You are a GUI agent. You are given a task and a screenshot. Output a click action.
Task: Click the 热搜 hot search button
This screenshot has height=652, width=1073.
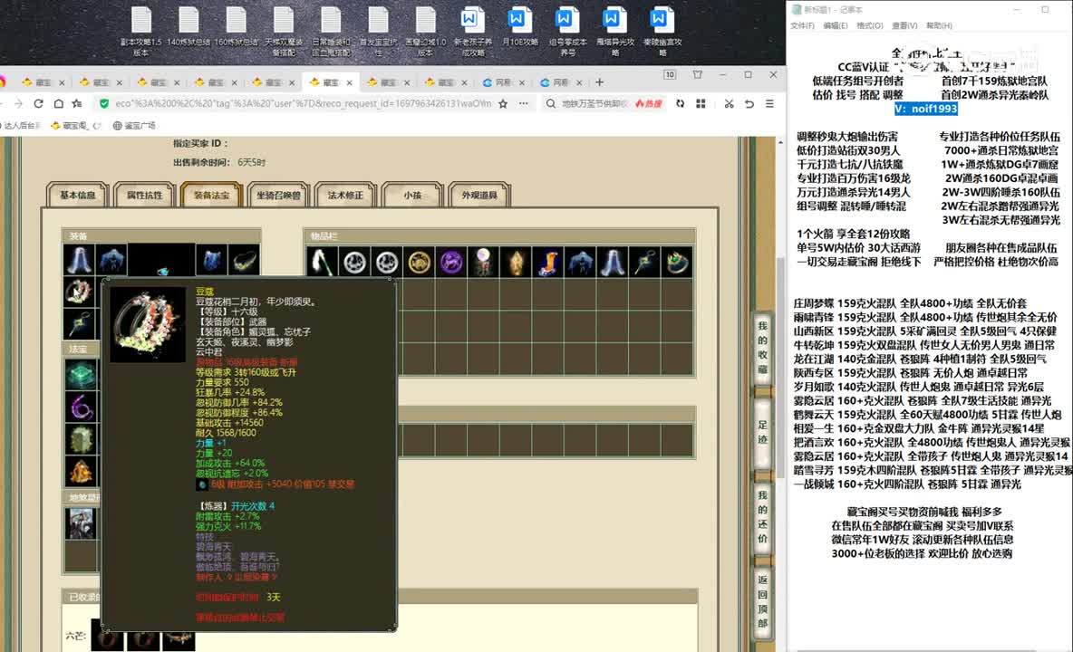point(649,103)
